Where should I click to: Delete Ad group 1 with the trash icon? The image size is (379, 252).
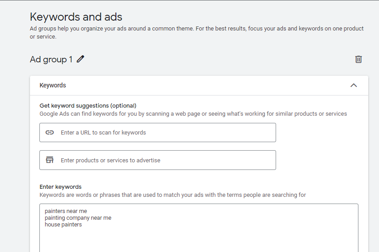[x=358, y=59]
